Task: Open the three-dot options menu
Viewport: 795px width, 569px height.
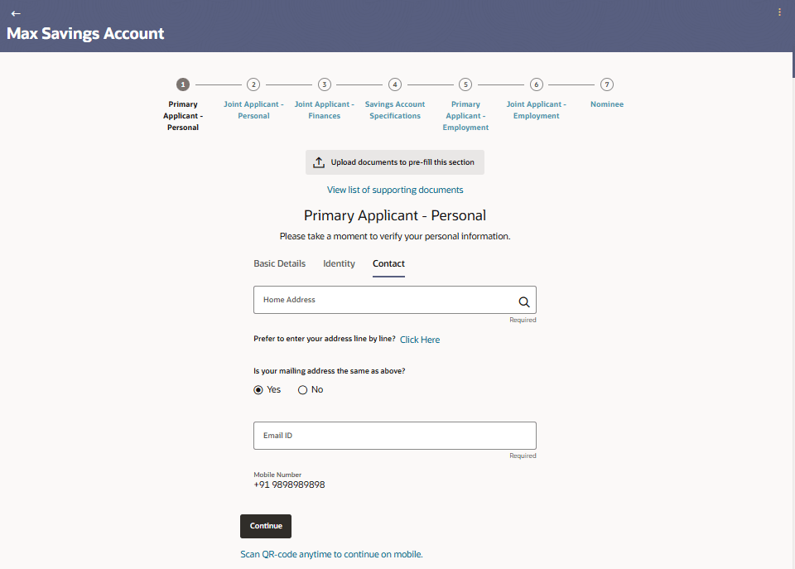Action: point(779,12)
